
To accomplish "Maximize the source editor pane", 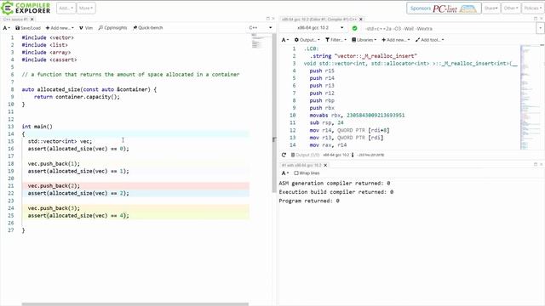I will coord(267,19).
